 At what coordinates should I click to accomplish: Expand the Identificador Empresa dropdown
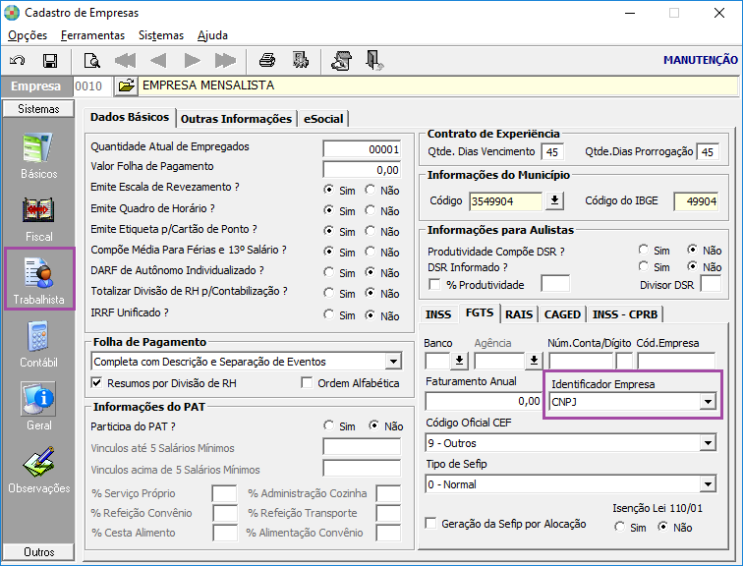[706, 402]
